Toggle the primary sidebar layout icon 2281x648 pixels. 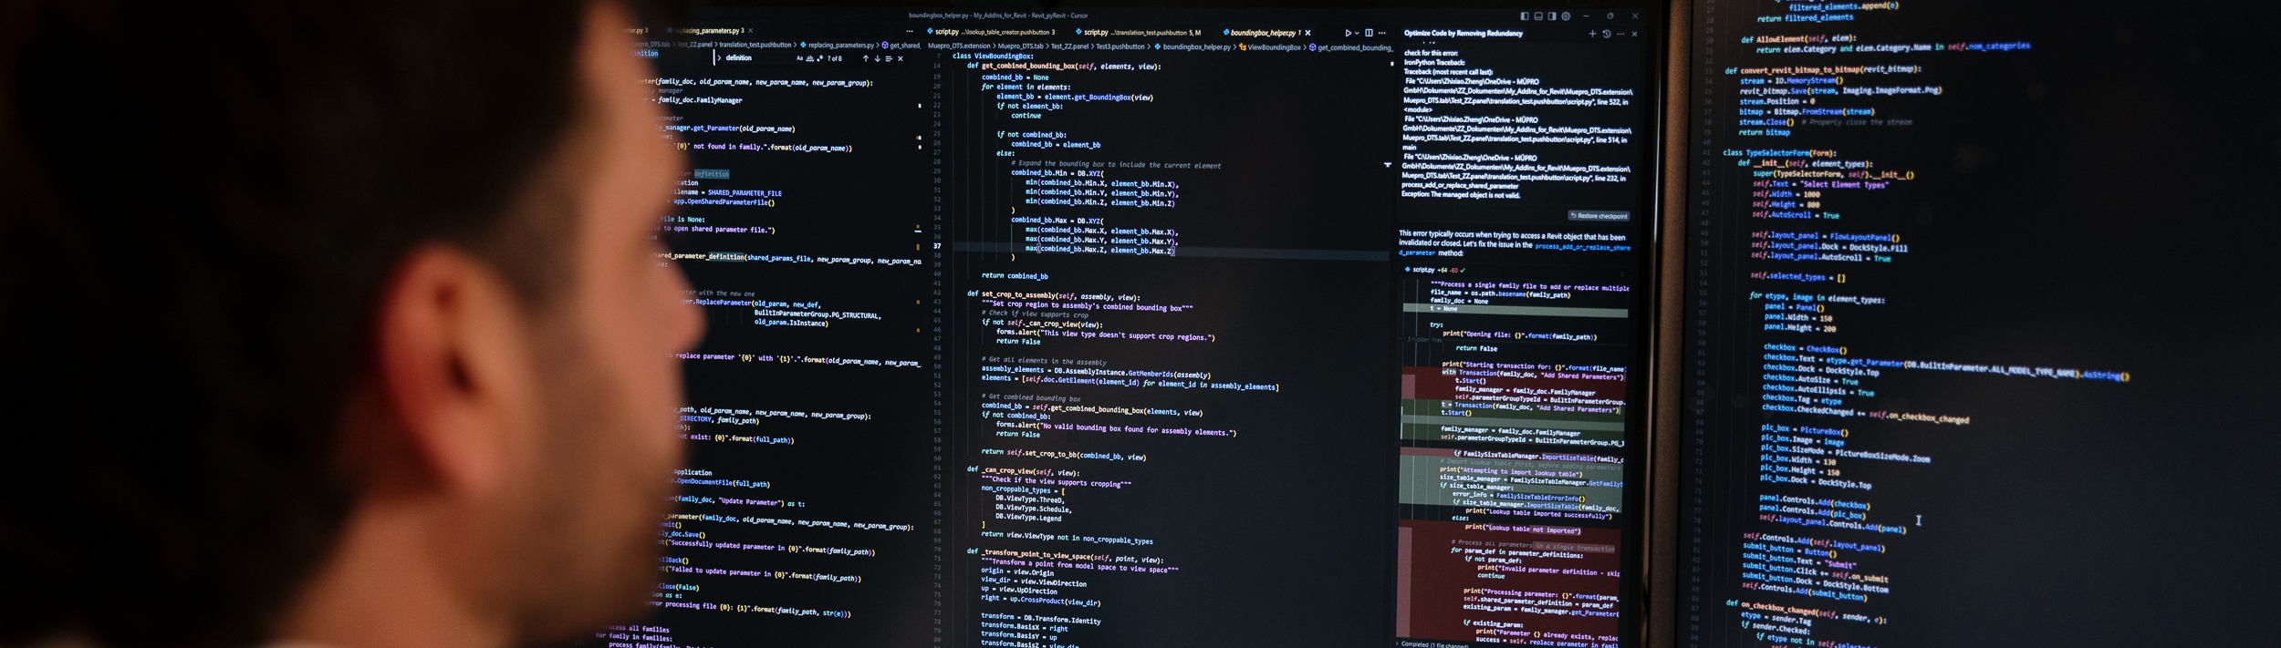point(1524,16)
